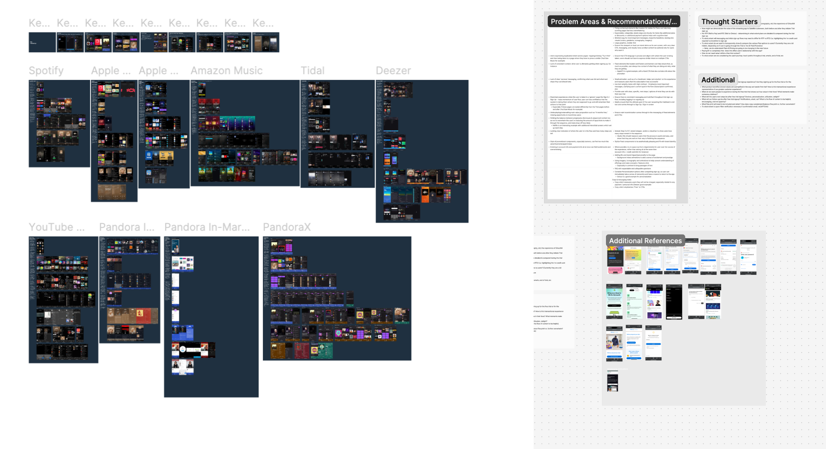826x449 pixels.
Task: Click inside the PandoraX frame canvas
Action: [x=337, y=298]
